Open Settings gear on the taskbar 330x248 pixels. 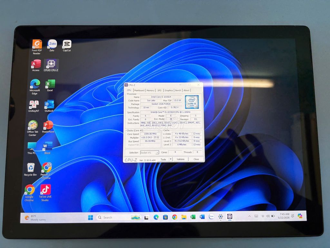pyautogui.click(x=220, y=216)
